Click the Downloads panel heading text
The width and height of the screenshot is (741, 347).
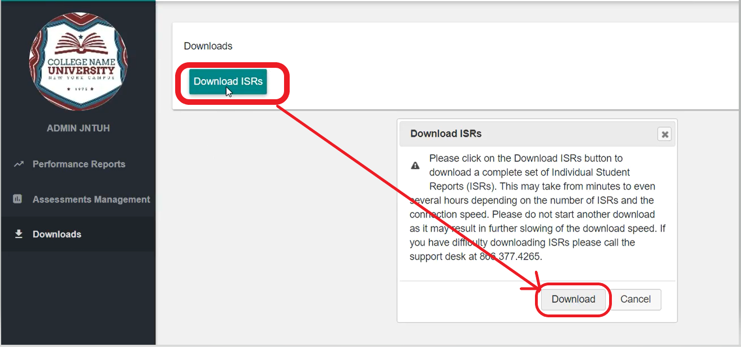(x=208, y=46)
